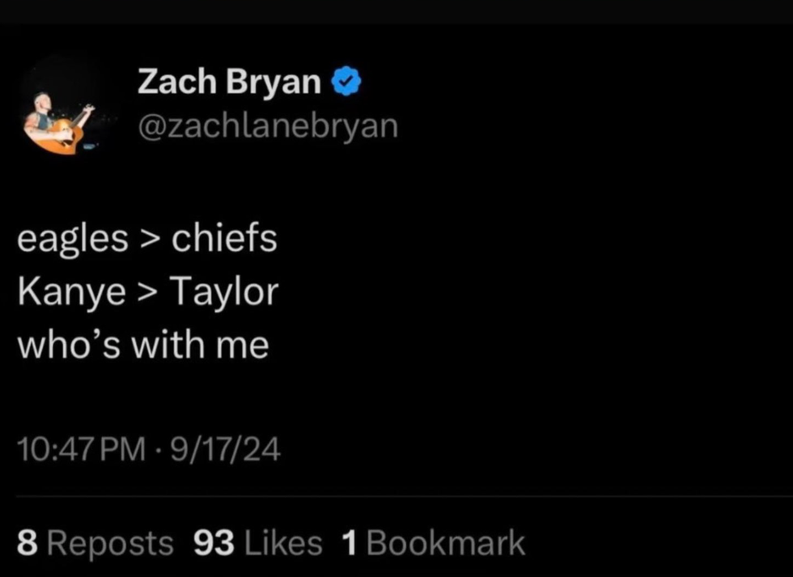793x577 pixels.
Task: Click the 1 Bookmark label
Action: click(x=433, y=542)
